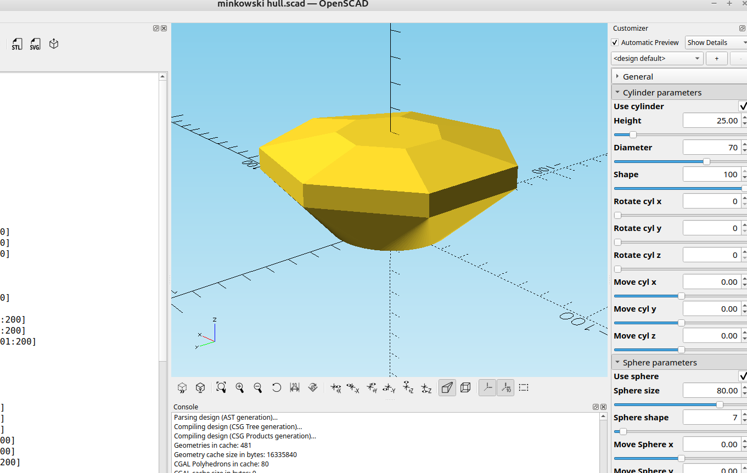Click the Diameter slider handle
Image resolution: width=747 pixels, height=473 pixels.
(x=706, y=161)
